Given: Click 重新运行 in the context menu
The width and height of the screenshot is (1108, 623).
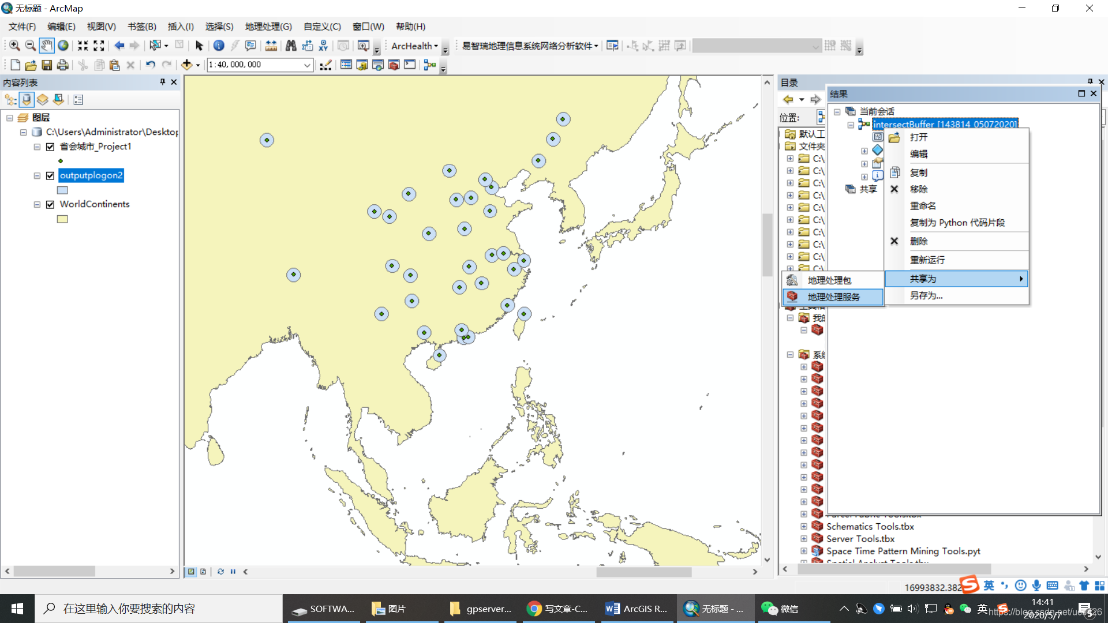Looking at the screenshot, I should 927,260.
